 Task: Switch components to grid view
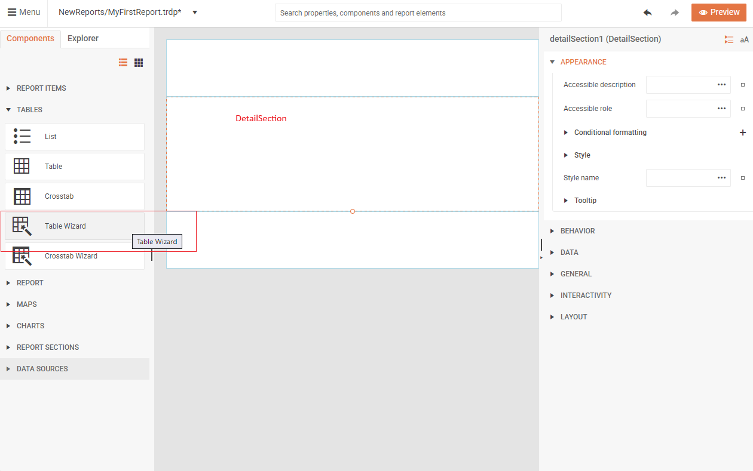[139, 63]
